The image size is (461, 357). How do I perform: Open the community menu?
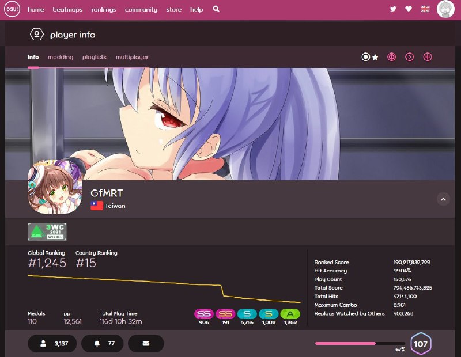coord(141,9)
